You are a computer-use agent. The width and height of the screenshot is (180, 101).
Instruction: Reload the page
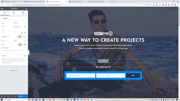coord(8,5)
